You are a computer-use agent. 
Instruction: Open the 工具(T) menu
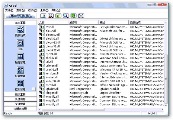coord(44,10)
